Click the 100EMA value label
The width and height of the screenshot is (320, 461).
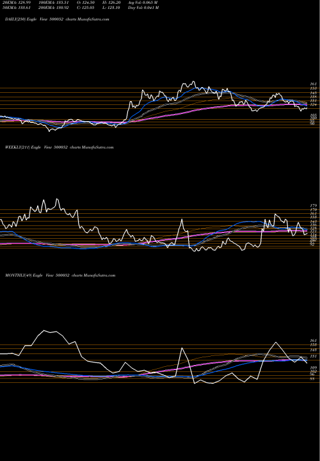tap(54, 3)
